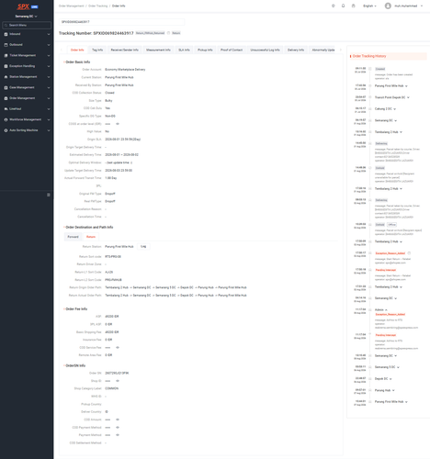Reveal the hidden Shop ID
Screen dimensions: 430x459
click(118, 381)
